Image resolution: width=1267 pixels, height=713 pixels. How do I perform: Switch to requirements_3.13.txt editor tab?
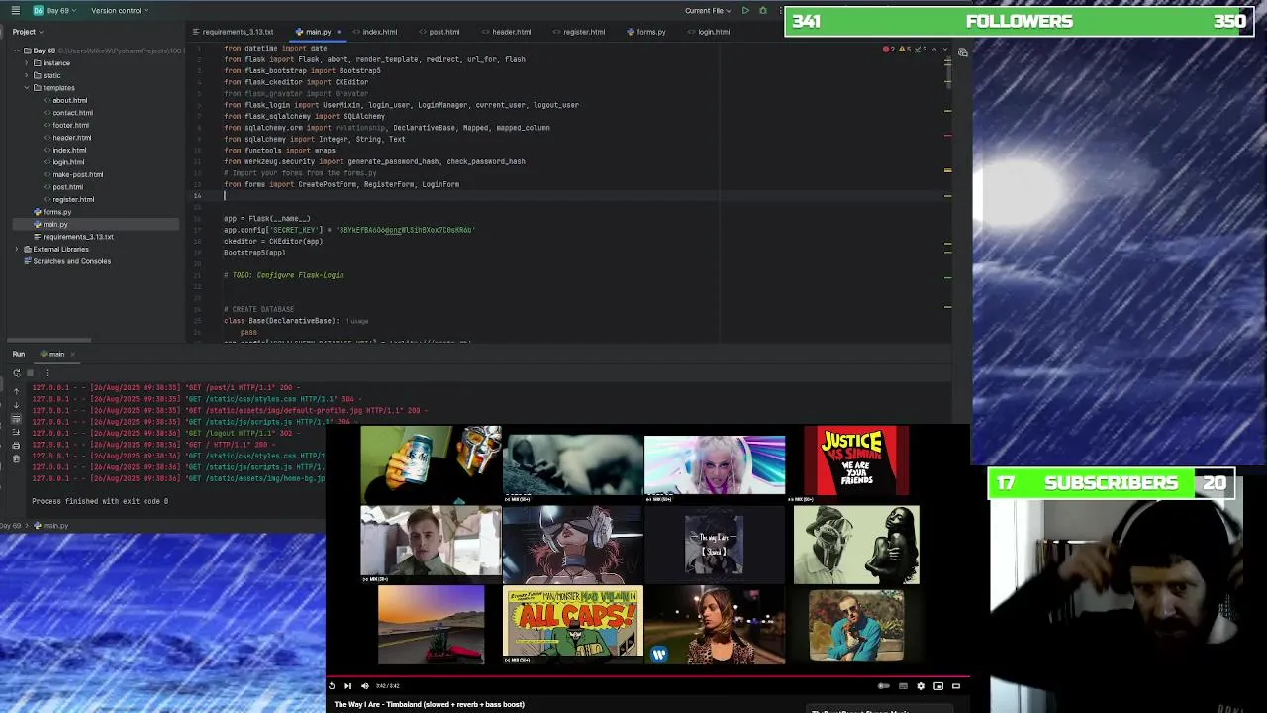(233, 32)
